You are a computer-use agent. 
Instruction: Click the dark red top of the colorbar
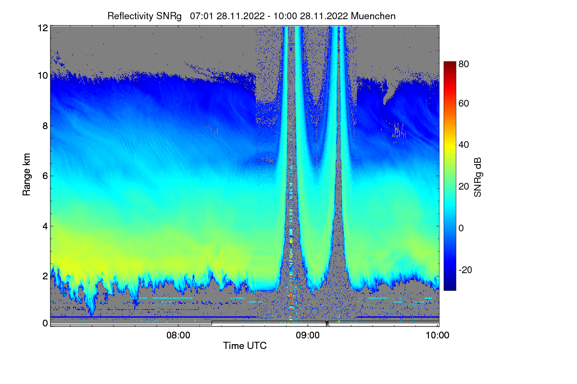coord(450,64)
